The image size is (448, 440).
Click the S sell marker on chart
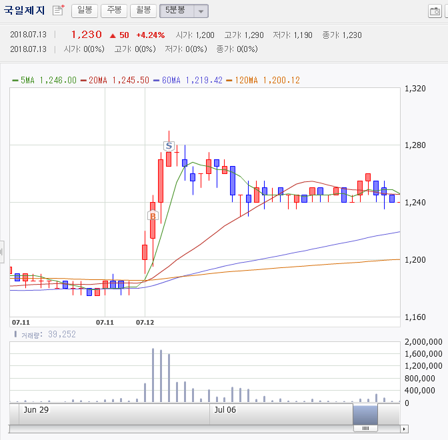(169, 146)
